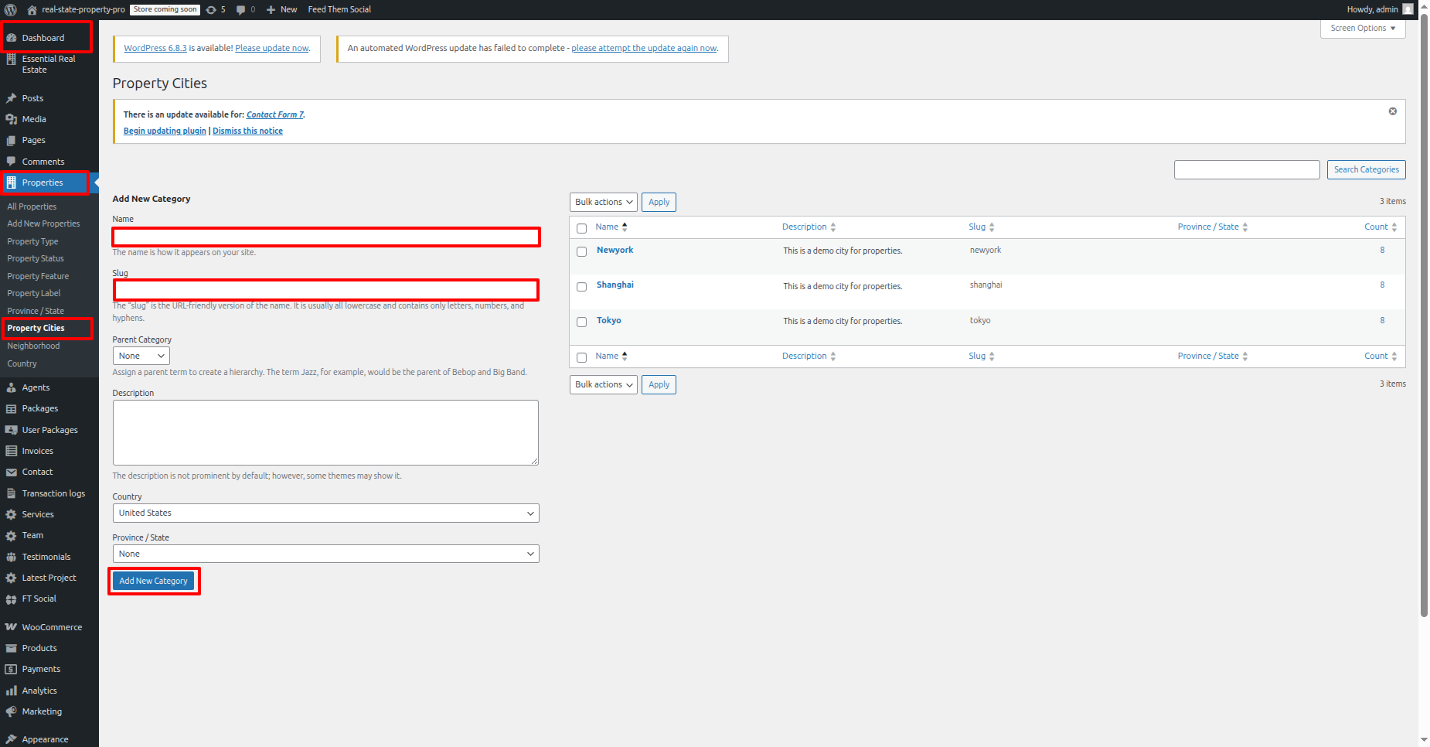
Task: Click the comments bubble icon in admin bar
Action: click(241, 10)
